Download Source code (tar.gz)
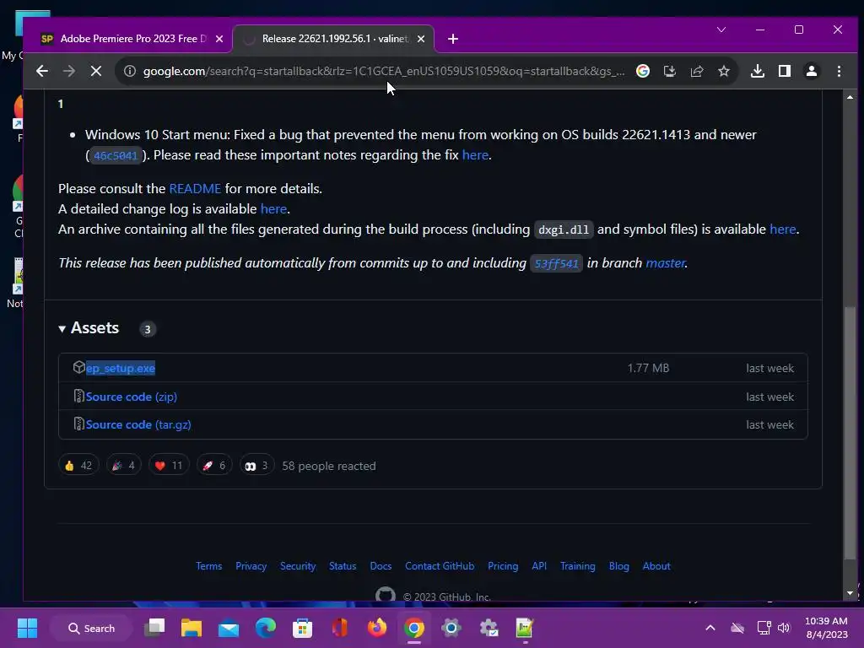Image resolution: width=864 pixels, height=648 pixels. coord(138,425)
